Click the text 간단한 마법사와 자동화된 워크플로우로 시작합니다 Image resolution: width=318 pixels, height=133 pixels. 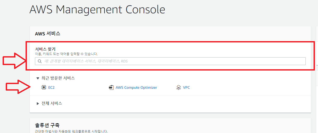[71, 131]
